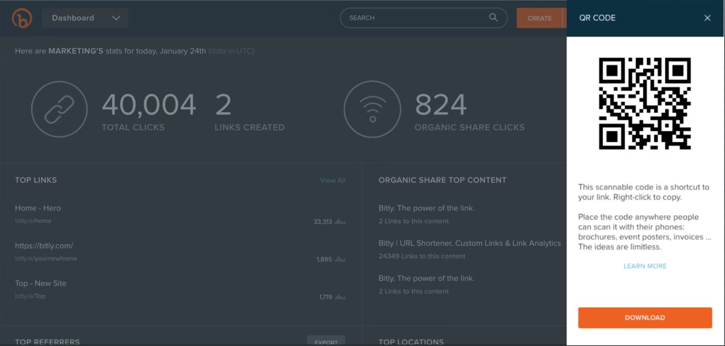Open Bitly URL Shortener, Custom Links content
Image resolution: width=725 pixels, height=346 pixels.
pos(470,243)
